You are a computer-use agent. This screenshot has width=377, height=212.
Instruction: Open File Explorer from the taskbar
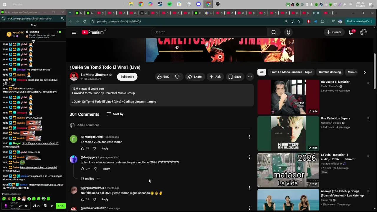click(x=131, y=4)
